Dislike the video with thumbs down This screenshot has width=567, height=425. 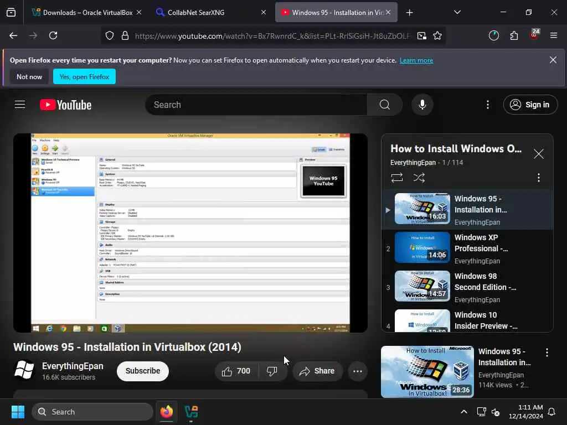[272, 371]
